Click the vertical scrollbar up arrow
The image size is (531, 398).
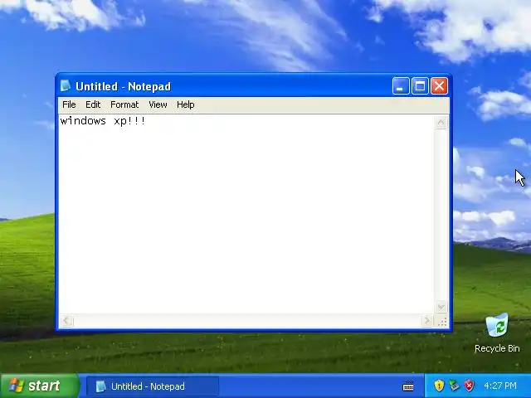pyautogui.click(x=441, y=122)
